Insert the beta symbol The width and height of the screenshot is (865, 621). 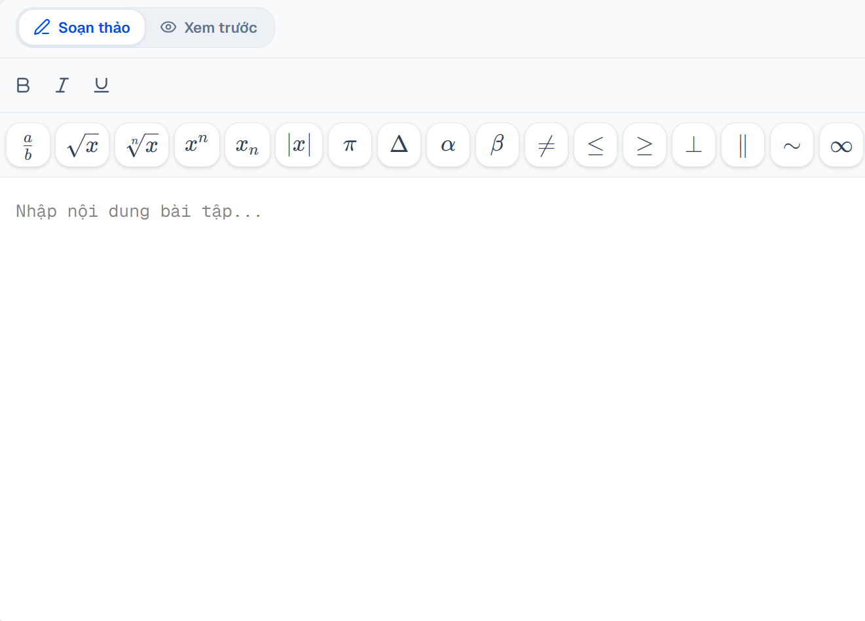click(497, 145)
